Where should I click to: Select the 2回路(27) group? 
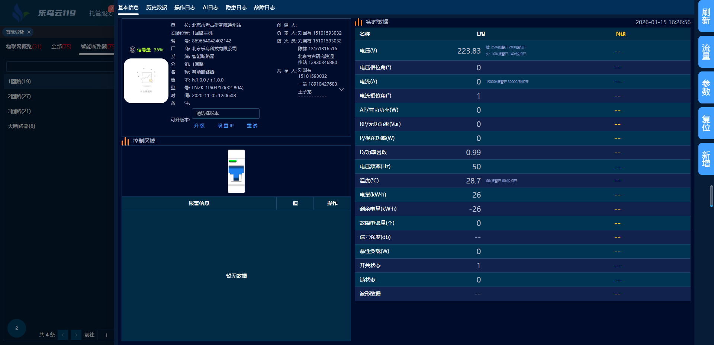click(x=19, y=96)
